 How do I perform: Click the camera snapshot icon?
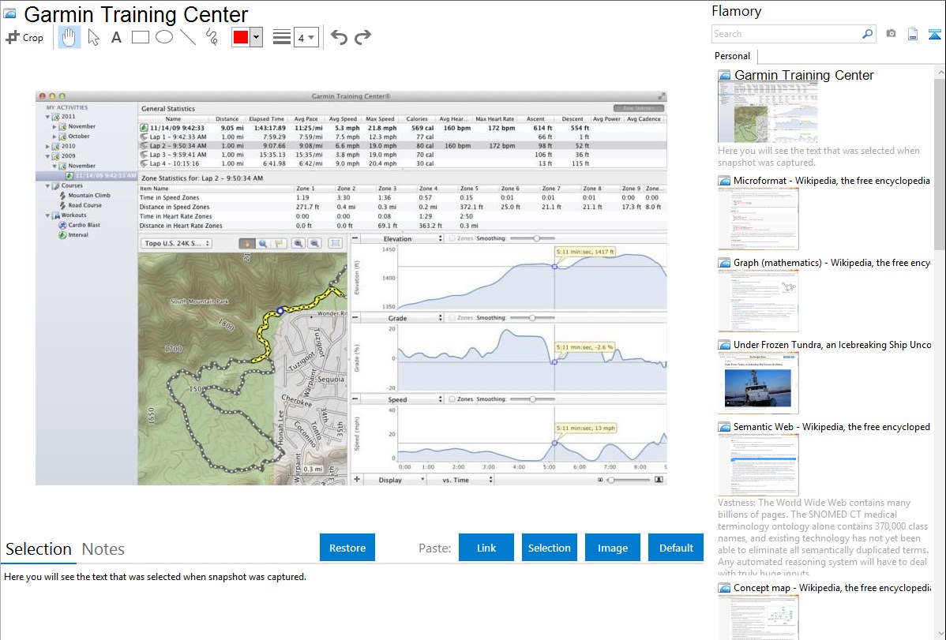point(891,34)
